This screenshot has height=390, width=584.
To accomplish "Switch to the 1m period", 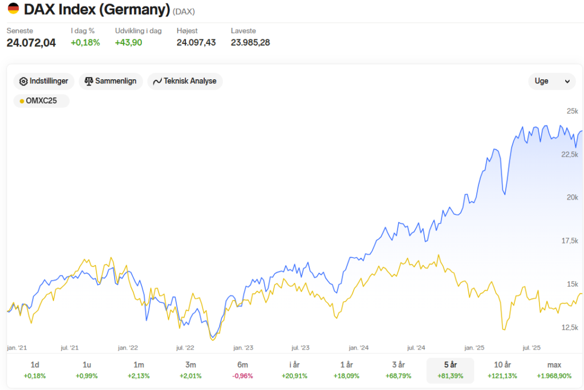I will [139, 370].
